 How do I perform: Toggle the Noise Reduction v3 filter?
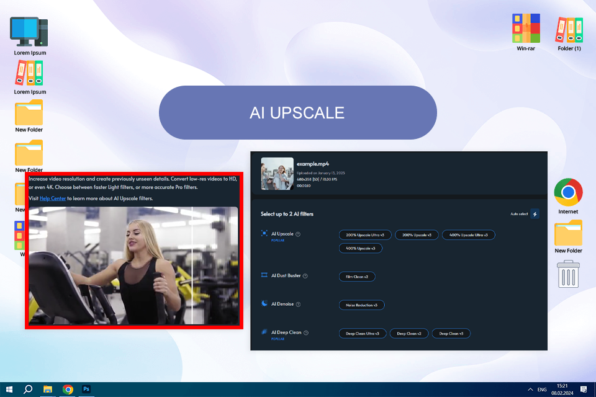(361, 305)
